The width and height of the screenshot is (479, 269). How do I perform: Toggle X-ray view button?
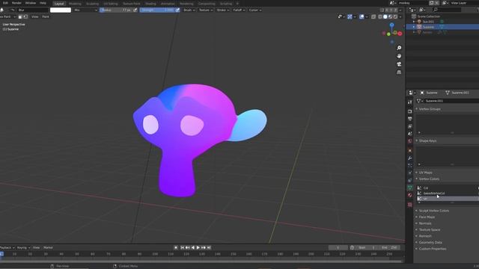[373, 16]
